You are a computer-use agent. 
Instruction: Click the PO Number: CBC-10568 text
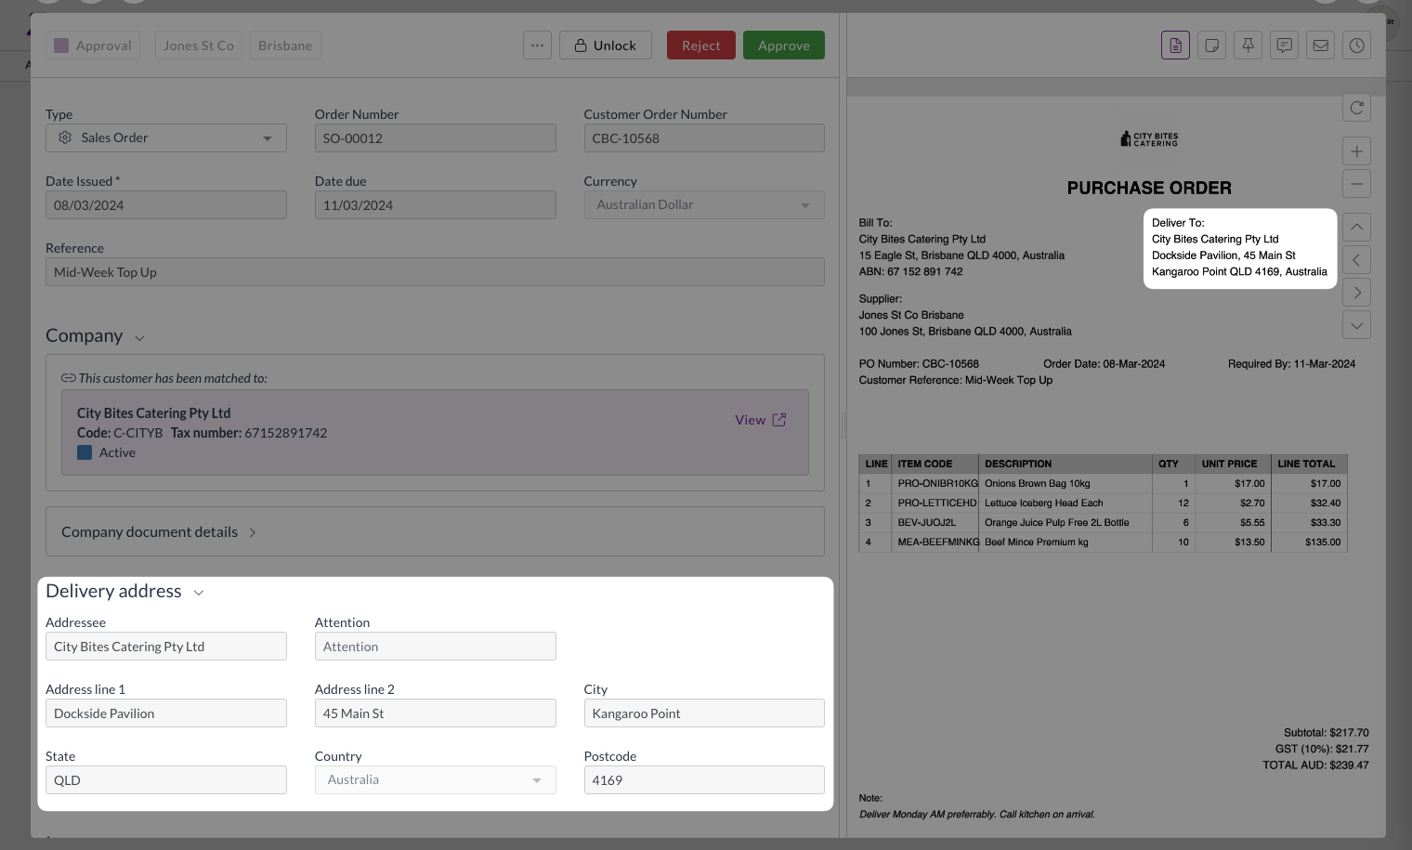click(x=919, y=364)
